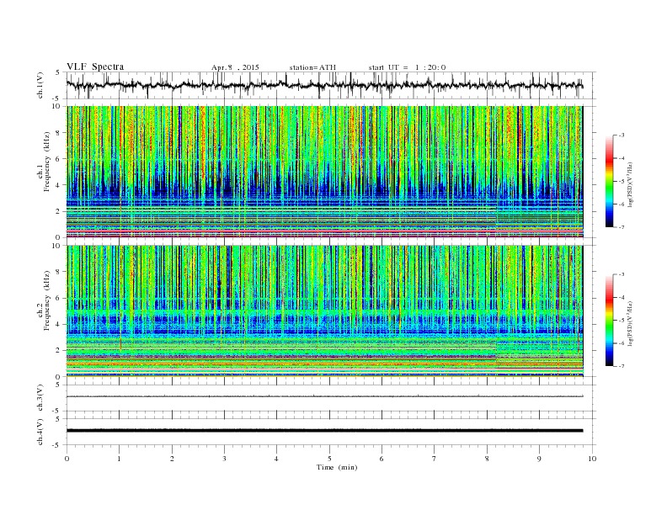
Task: Click the "ch.3(V)" axis label
Action: pyautogui.click(x=40, y=398)
